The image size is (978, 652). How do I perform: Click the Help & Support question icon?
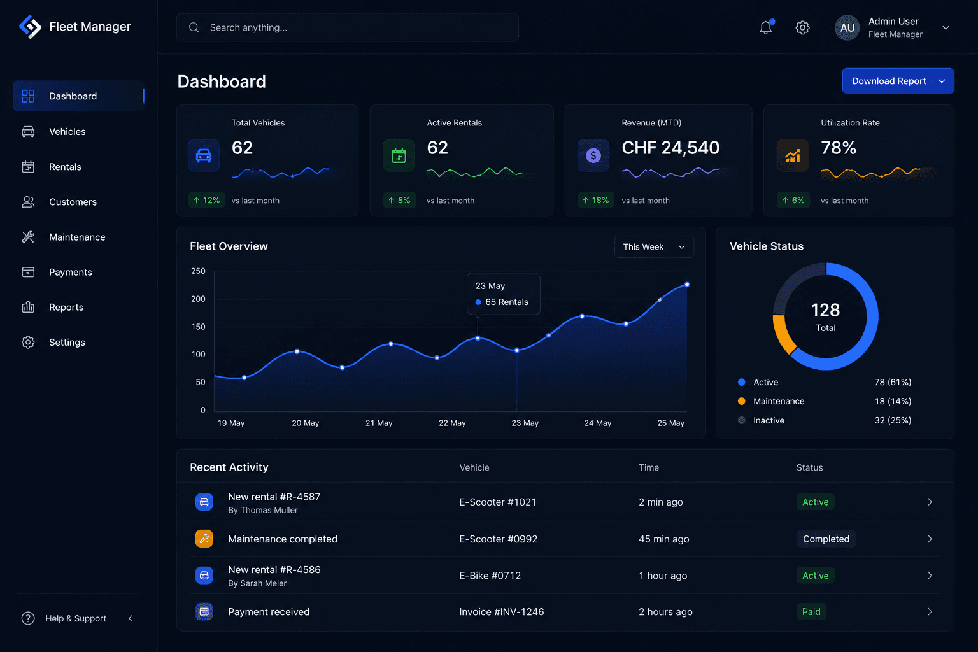pyautogui.click(x=28, y=618)
